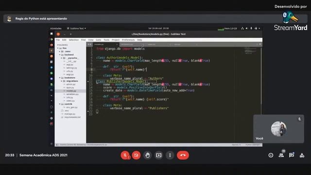
Task: Open the Firefox icon in the dock
Action: (x=52, y=45)
